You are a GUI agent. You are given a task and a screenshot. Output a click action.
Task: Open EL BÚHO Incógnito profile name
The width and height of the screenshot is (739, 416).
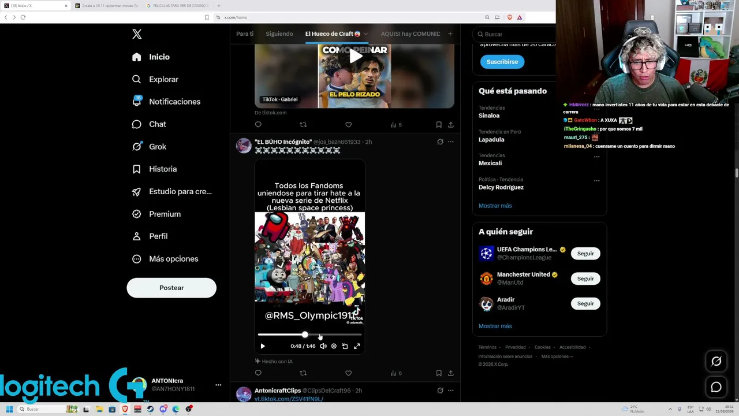pyautogui.click(x=283, y=142)
